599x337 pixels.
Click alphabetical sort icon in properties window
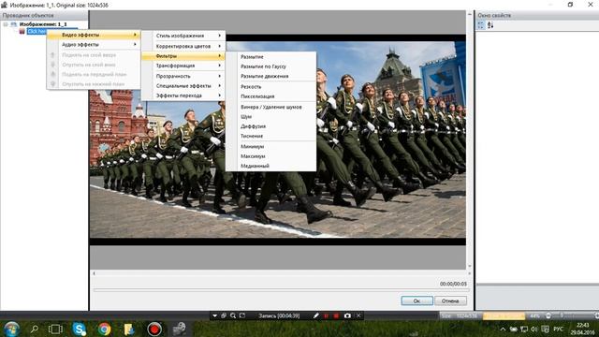coord(490,25)
